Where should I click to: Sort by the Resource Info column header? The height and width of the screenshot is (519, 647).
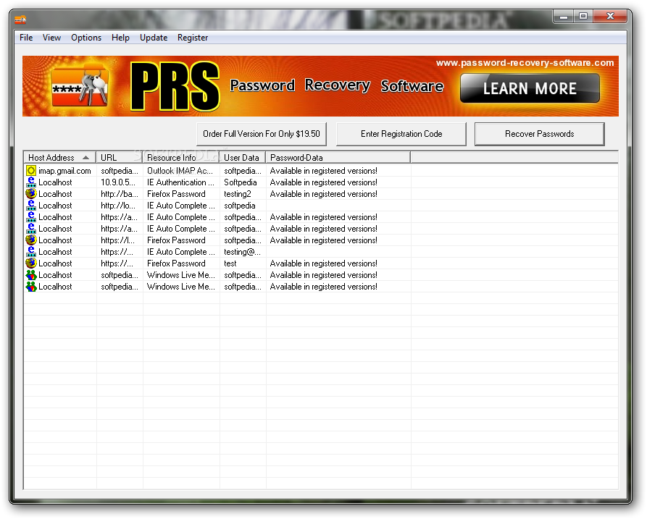[181, 158]
